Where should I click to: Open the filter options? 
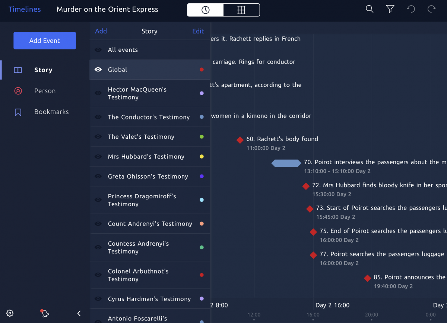click(390, 9)
